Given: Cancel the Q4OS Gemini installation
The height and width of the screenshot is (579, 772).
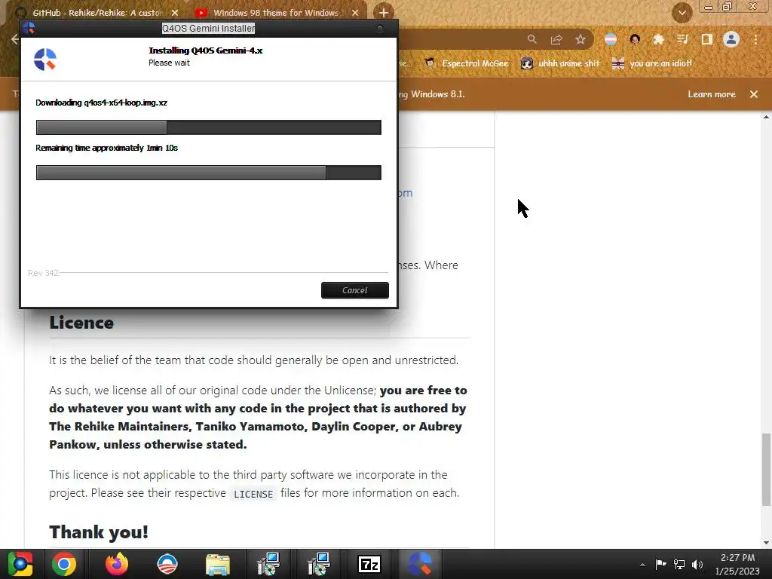Looking at the screenshot, I should click(354, 290).
